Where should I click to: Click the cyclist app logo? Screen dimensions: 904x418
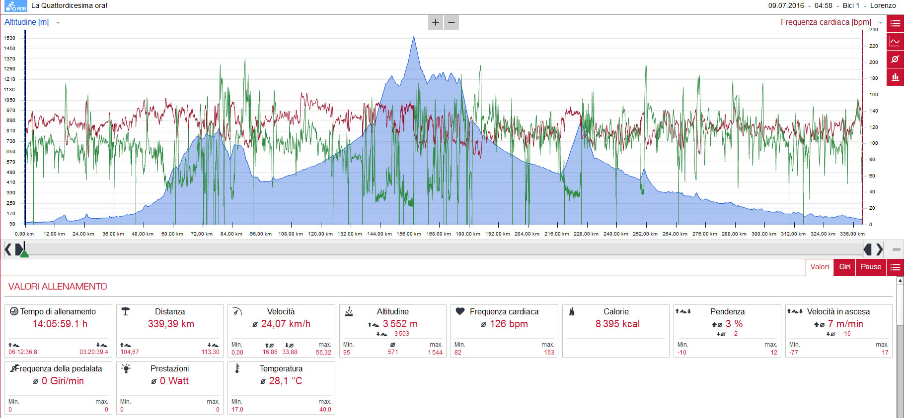coord(15,6)
